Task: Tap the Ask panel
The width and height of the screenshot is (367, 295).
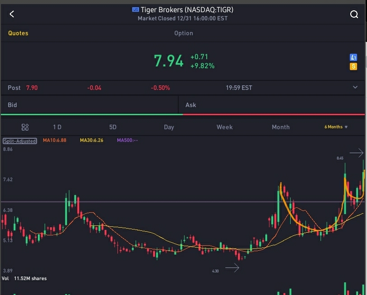Action: (x=271, y=105)
